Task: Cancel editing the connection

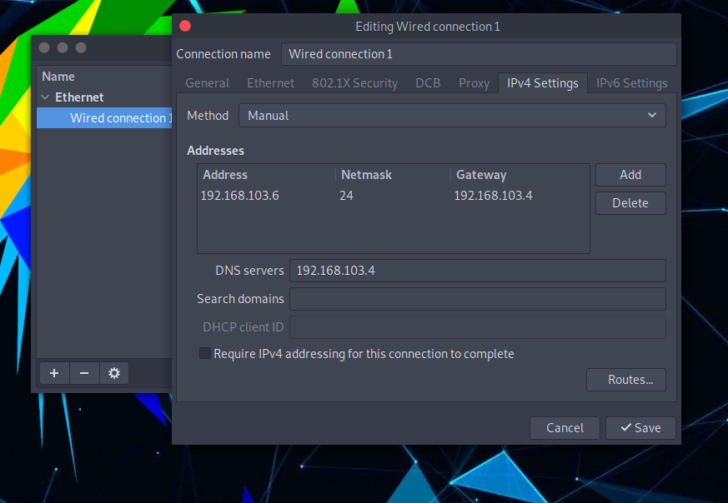Action: click(565, 427)
